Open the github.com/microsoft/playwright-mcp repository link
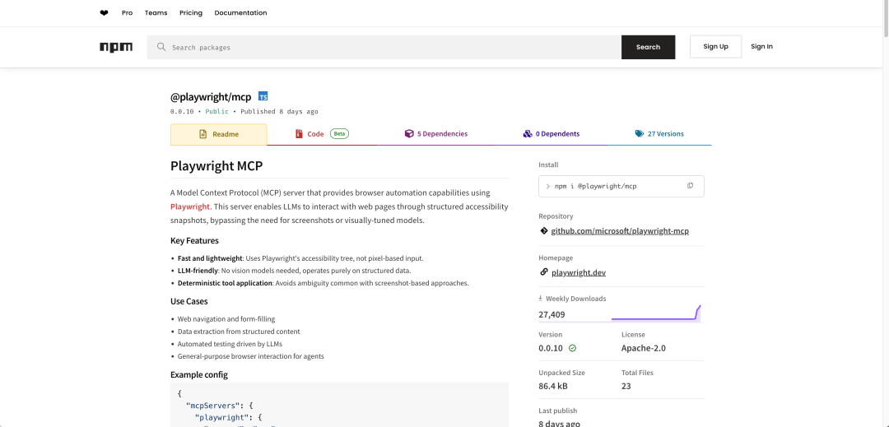The image size is (889, 427). [619, 231]
